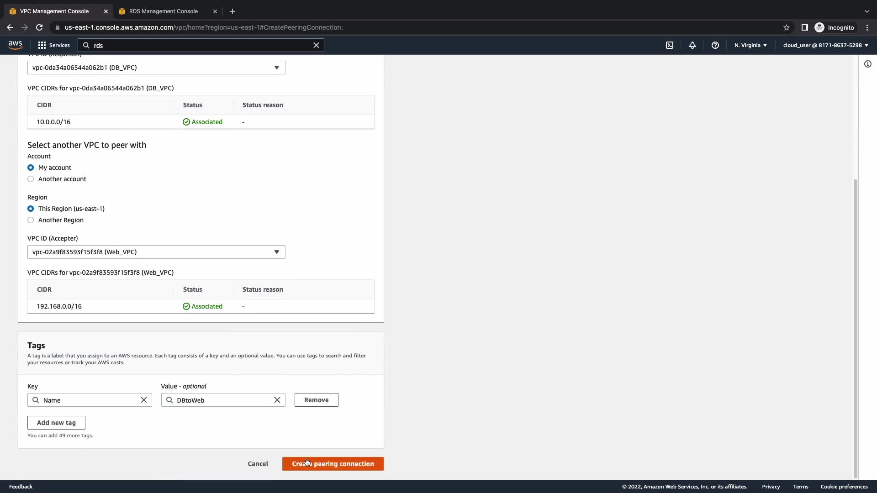Open the help question-mark icon
Image resolution: width=877 pixels, height=493 pixels.
coord(715,45)
